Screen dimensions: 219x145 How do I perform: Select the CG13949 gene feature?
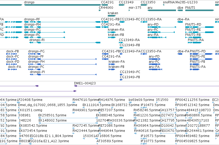pyautogui.click(x=122, y=5)
